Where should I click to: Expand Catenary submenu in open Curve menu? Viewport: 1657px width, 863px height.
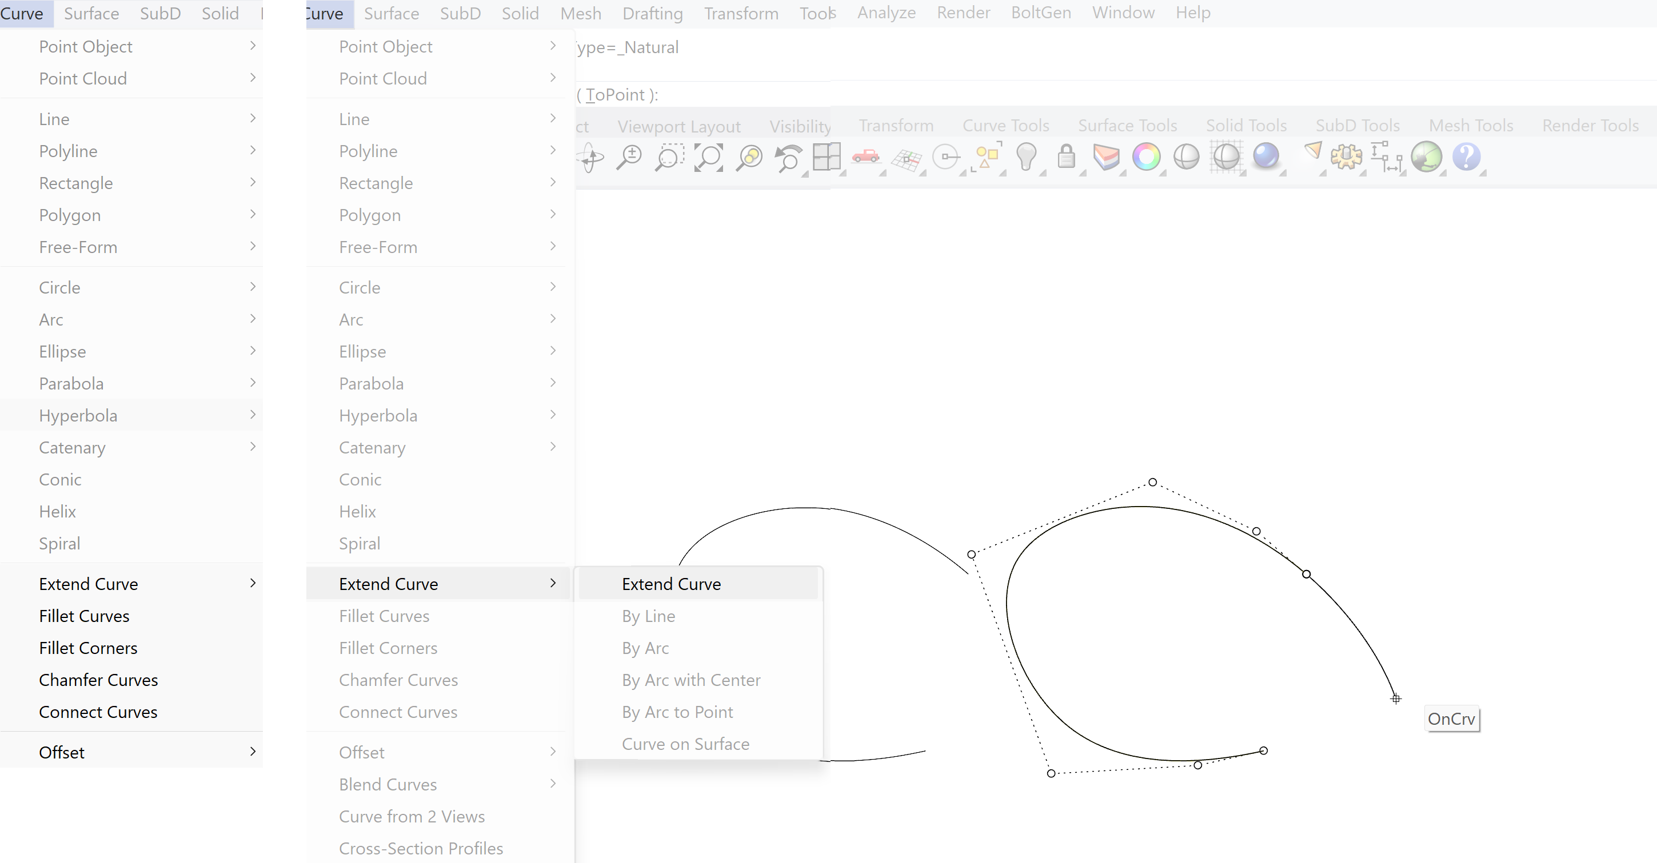pos(553,447)
